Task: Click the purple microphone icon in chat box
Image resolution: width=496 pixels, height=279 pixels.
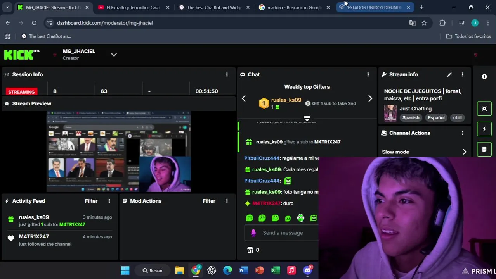Action: click(x=253, y=232)
